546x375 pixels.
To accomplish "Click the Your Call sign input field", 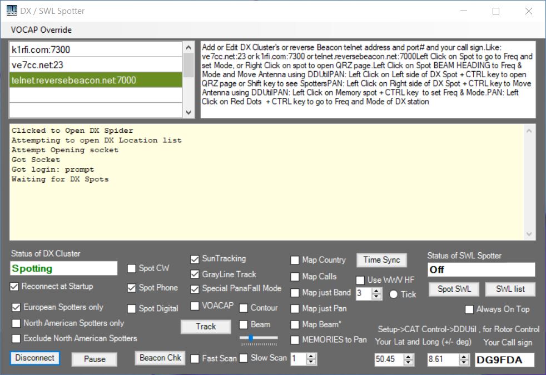I will point(504,360).
